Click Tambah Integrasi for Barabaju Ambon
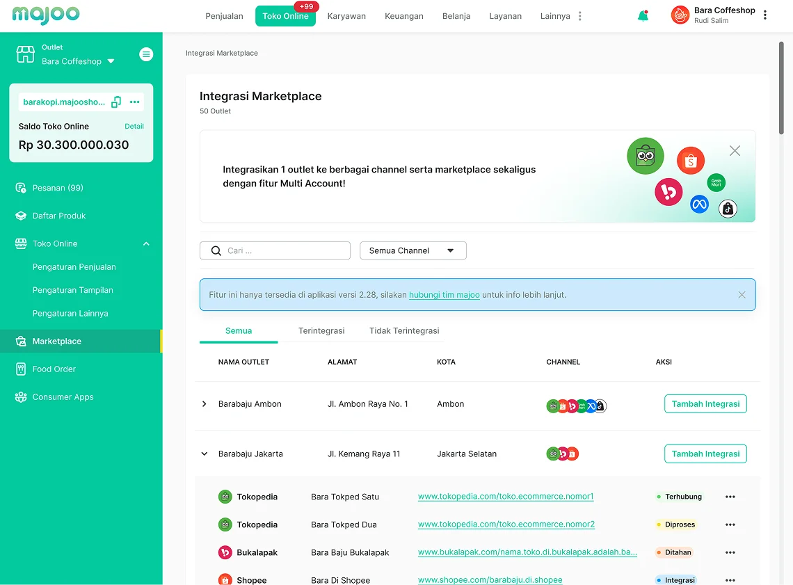This screenshot has height=585, width=793. click(705, 403)
